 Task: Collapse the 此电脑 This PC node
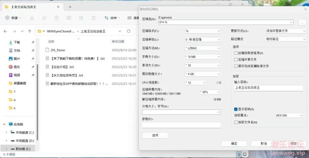click(4, 124)
